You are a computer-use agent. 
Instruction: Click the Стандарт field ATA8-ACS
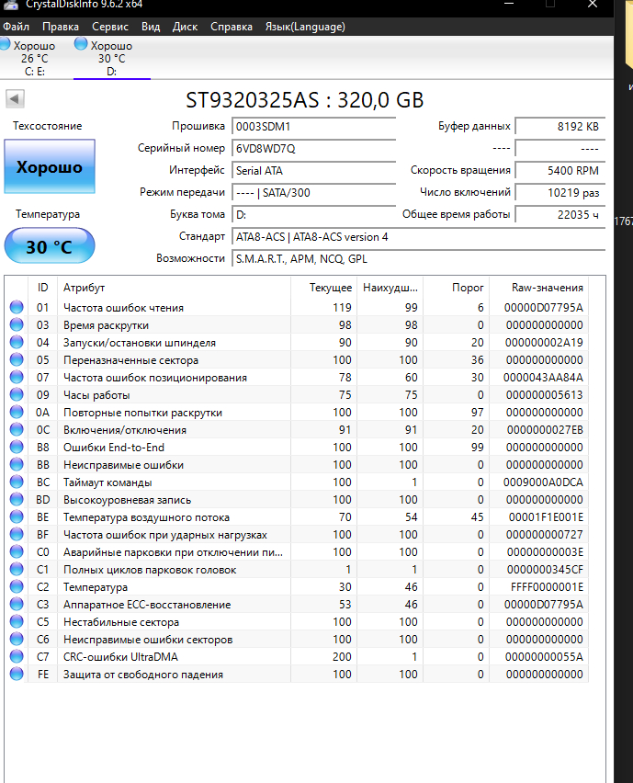click(419, 237)
